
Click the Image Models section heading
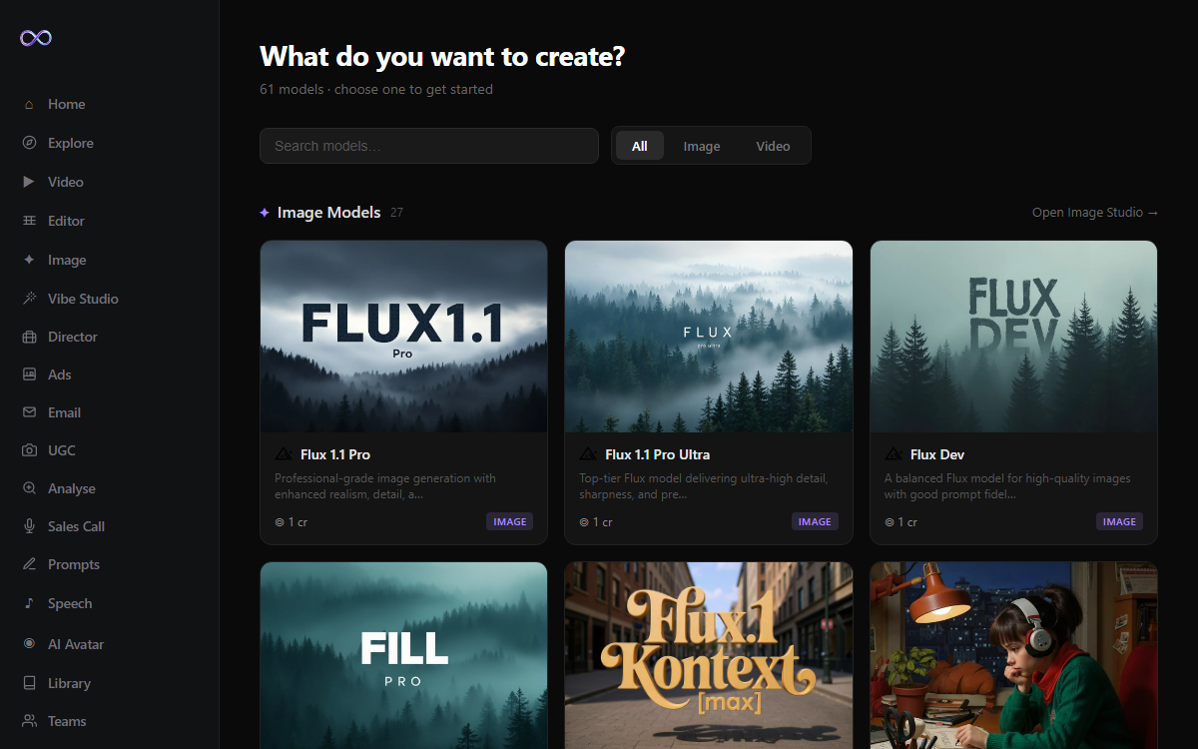click(329, 213)
